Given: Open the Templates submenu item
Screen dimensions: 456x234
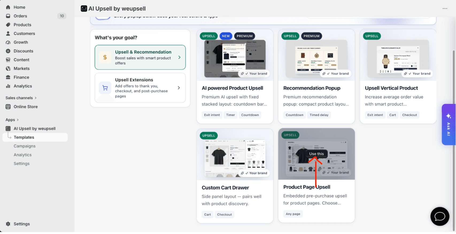Looking at the screenshot, I should tap(35, 137).
